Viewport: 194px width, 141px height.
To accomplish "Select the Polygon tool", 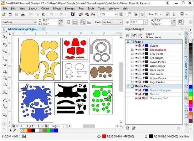I will pos(4,84).
